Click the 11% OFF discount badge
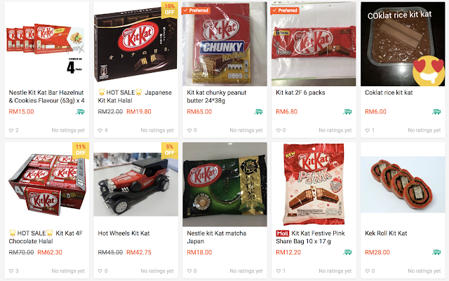Screen dimensions: 449x281 pyautogui.click(x=81, y=150)
